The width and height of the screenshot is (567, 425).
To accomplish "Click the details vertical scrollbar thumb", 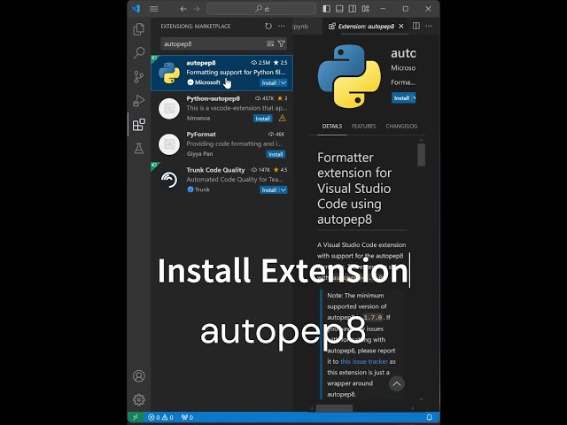I will click(x=421, y=155).
